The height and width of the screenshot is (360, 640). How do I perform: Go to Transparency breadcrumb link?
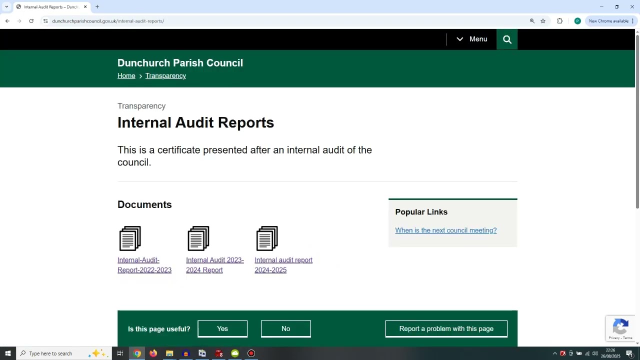point(165,76)
